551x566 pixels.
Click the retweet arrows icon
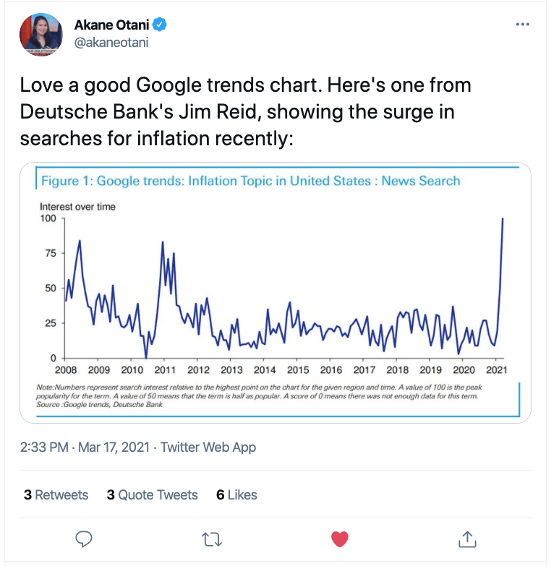point(212,539)
